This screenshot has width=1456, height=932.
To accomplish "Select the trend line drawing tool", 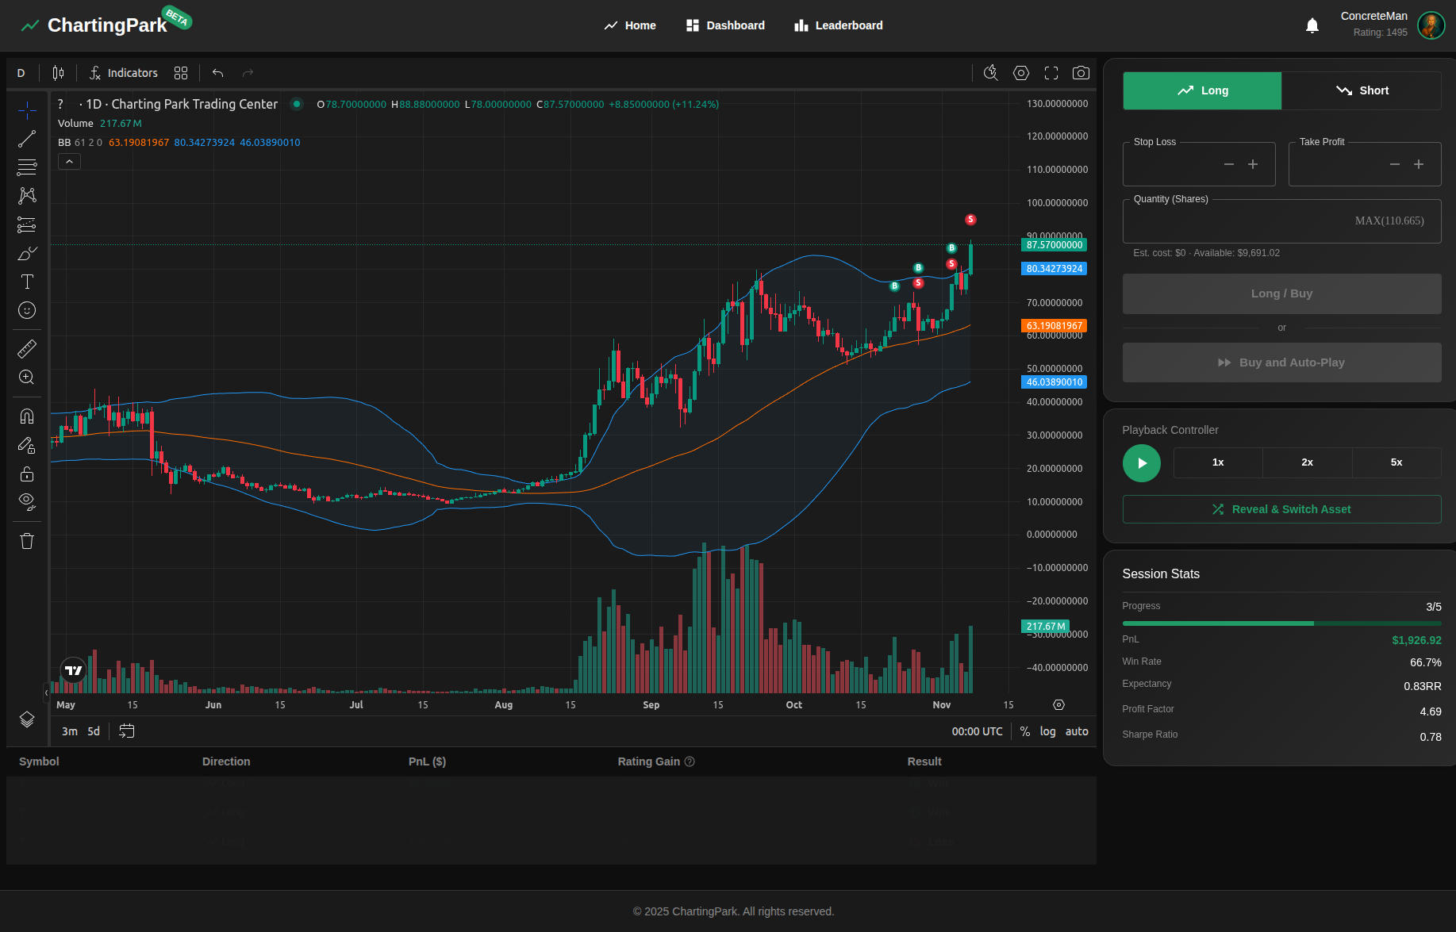I will tap(27, 139).
